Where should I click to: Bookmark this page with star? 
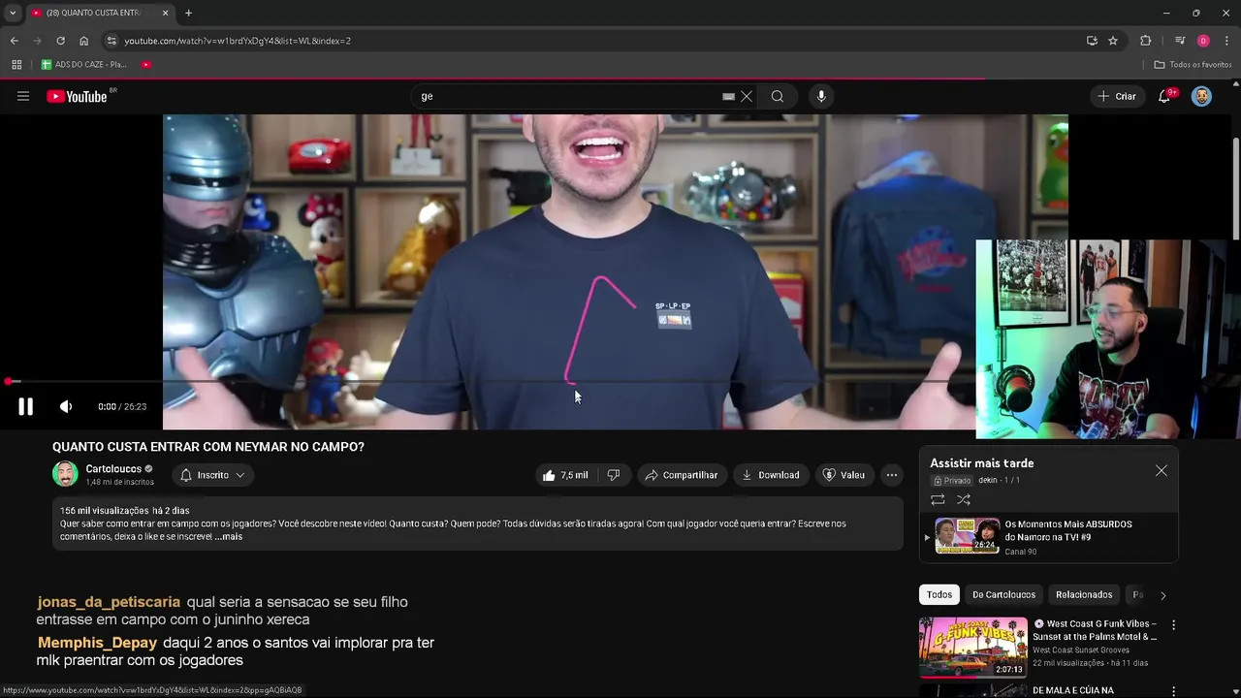coord(1113,41)
